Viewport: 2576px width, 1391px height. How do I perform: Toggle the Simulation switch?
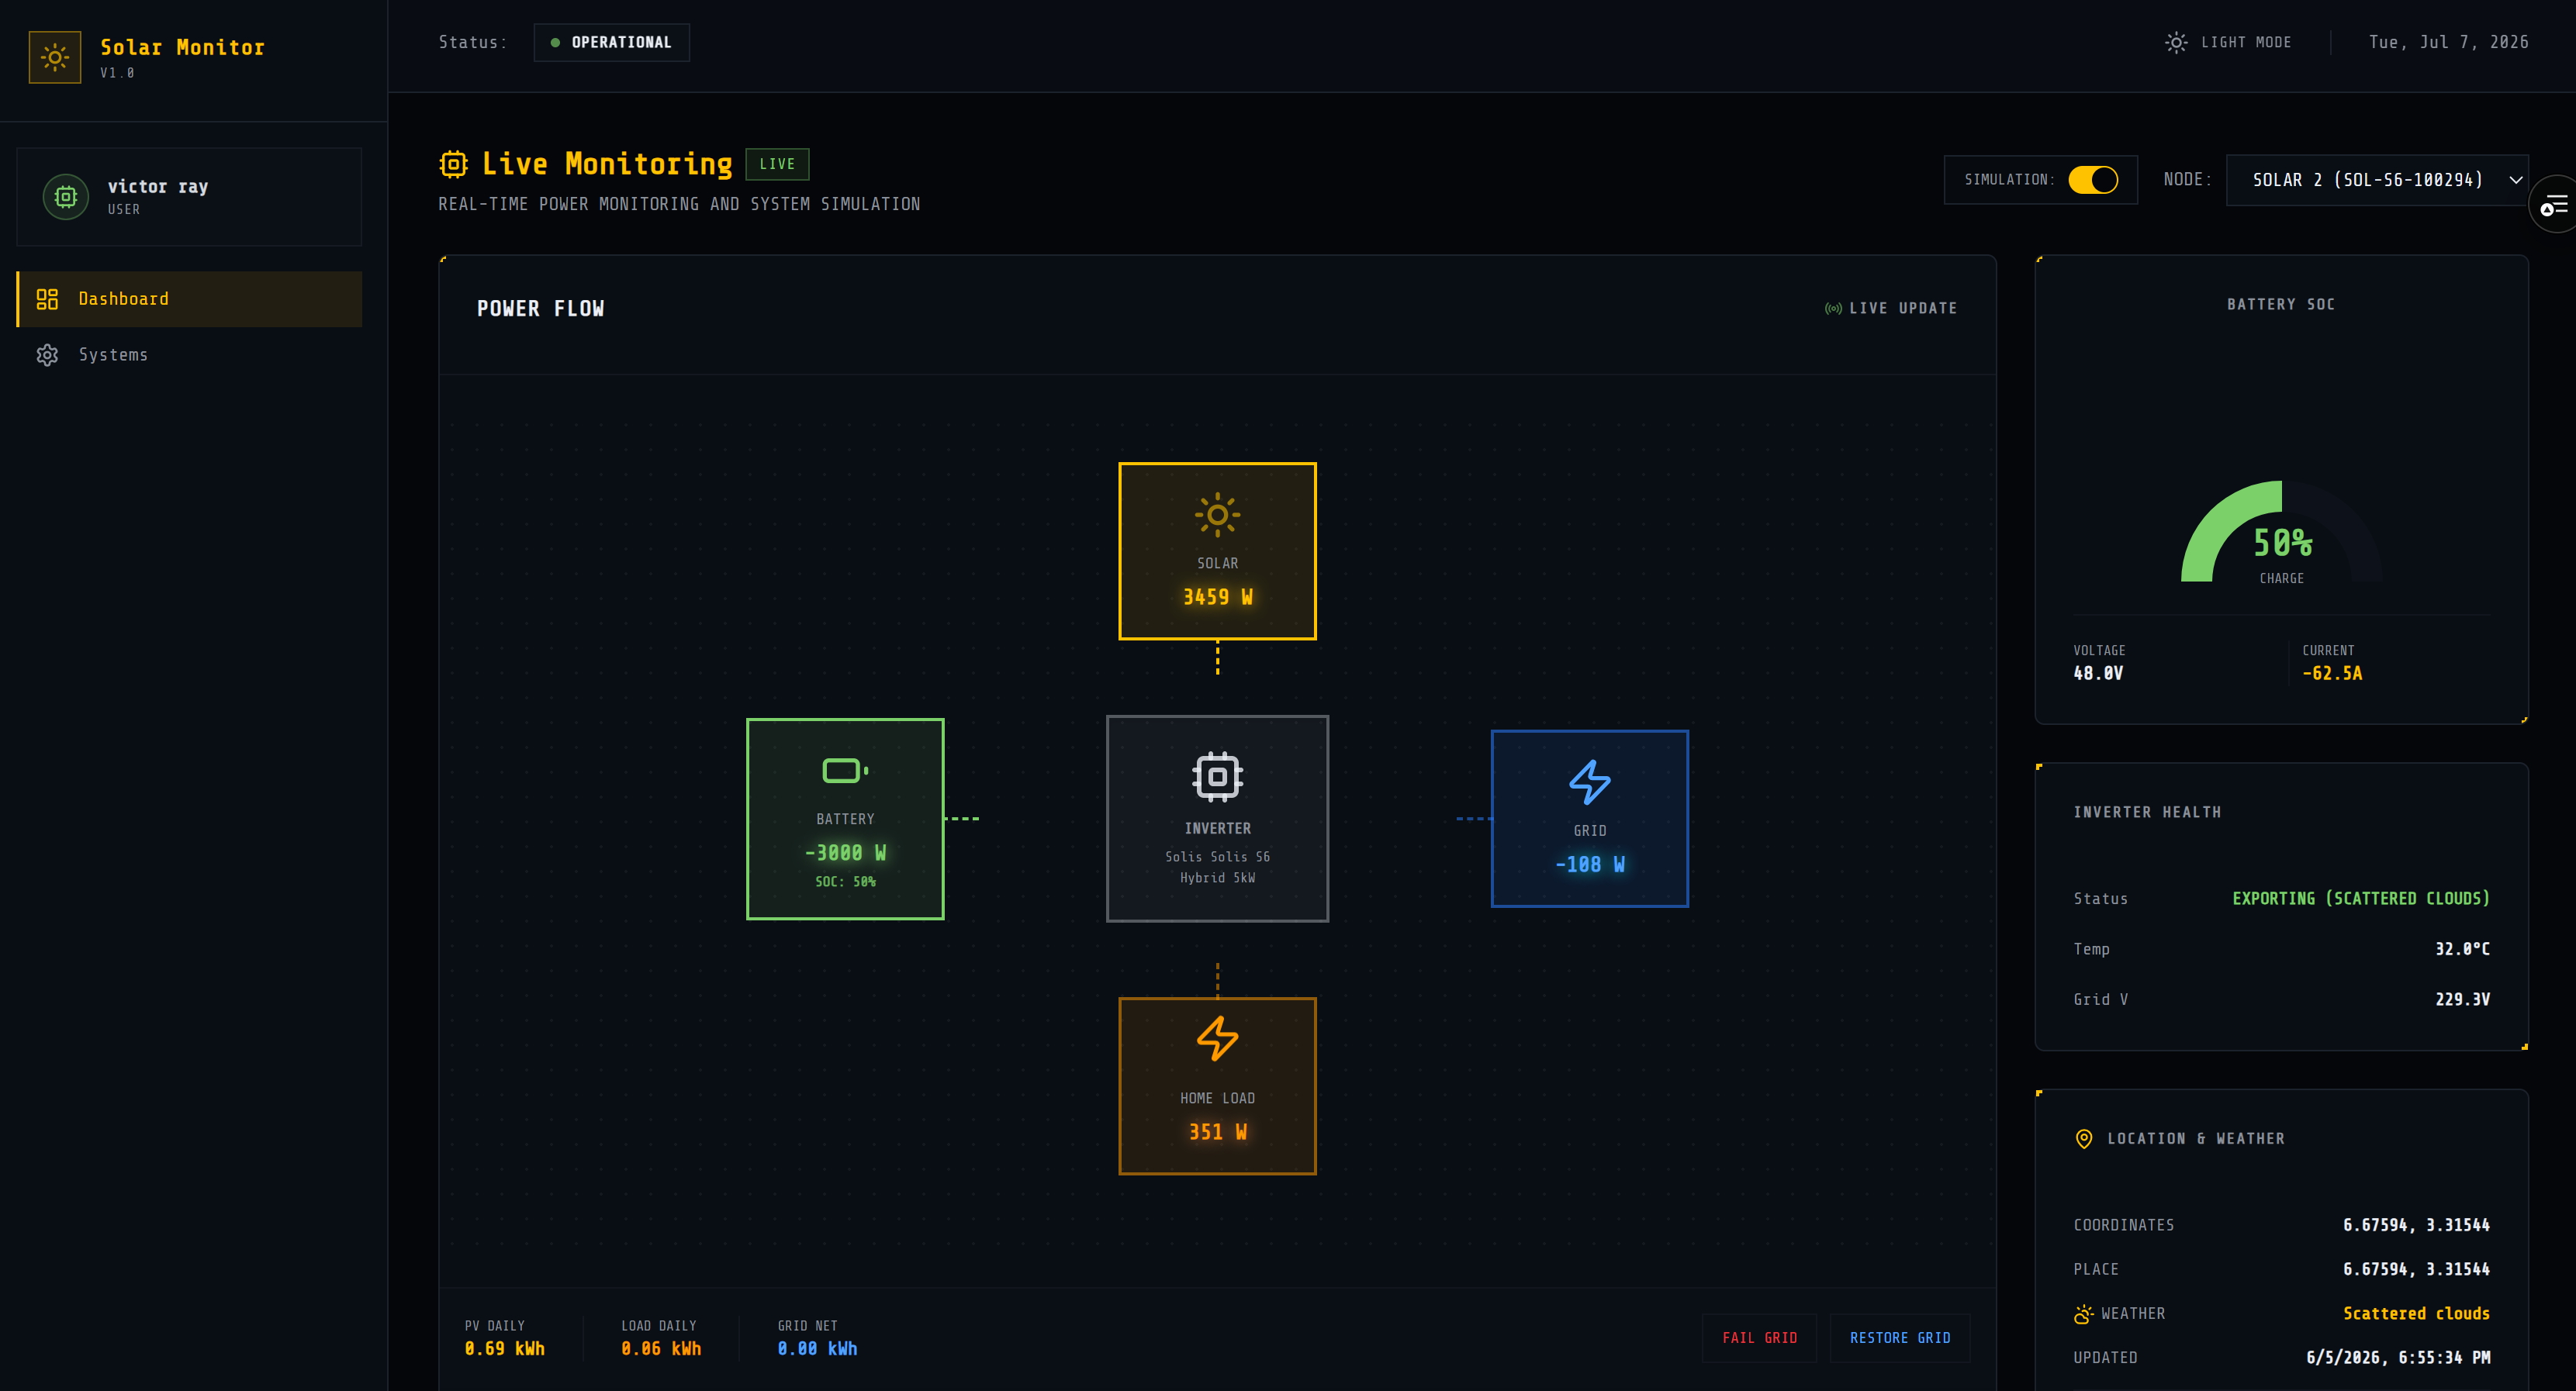(x=2093, y=180)
